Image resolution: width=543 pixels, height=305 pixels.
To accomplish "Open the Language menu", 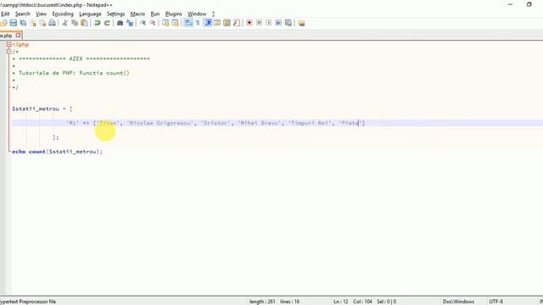I will 90,14.
